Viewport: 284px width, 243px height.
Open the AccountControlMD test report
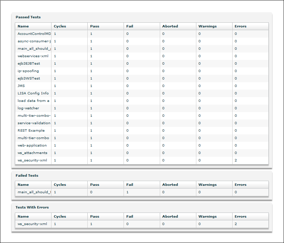coord(32,34)
